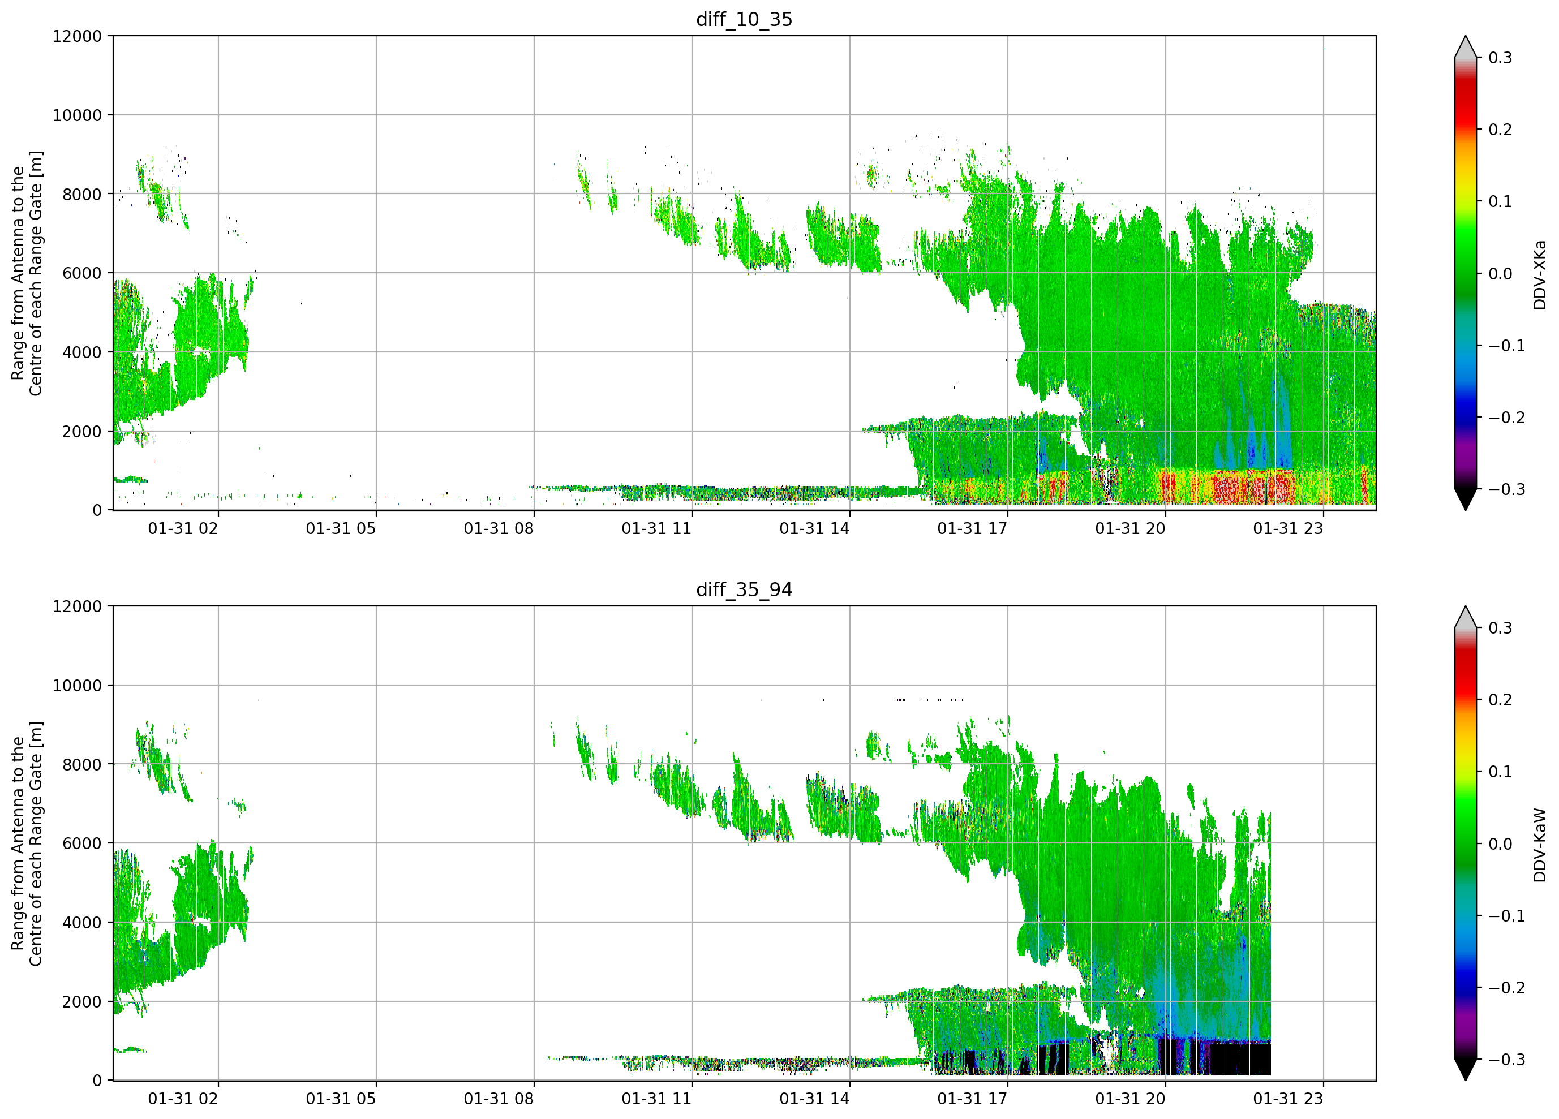Click the 6000 tick on diff_35_94 y-axis

tap(82, 844)
